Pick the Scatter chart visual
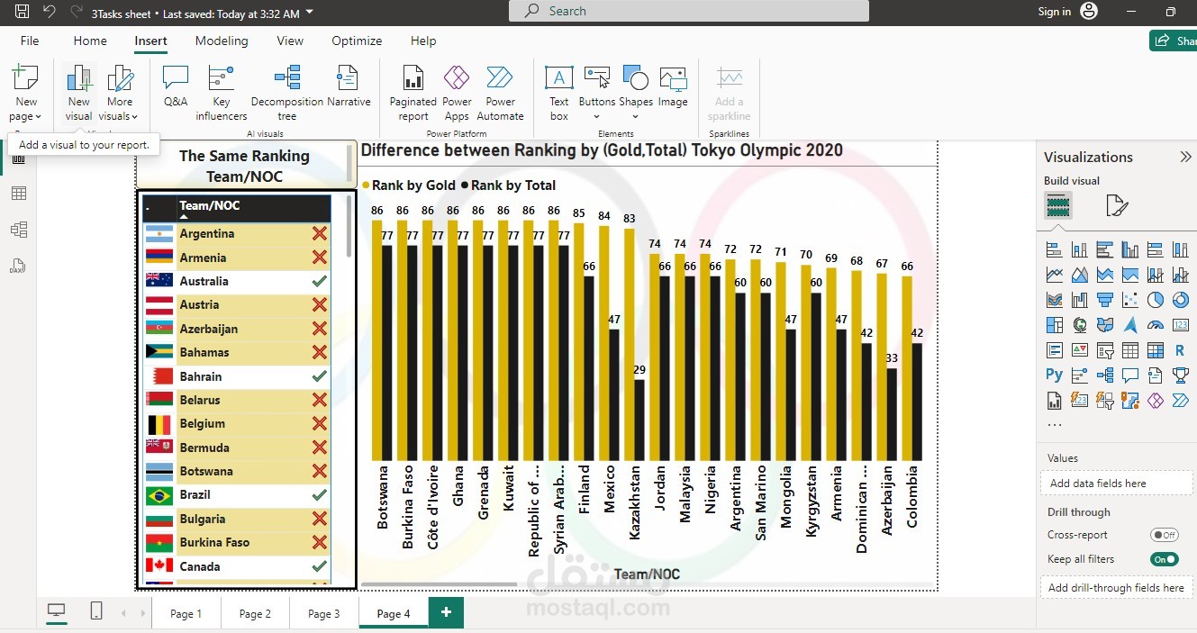The width and height of the screenshot is (1197, 633). [x=1129, y=300]
